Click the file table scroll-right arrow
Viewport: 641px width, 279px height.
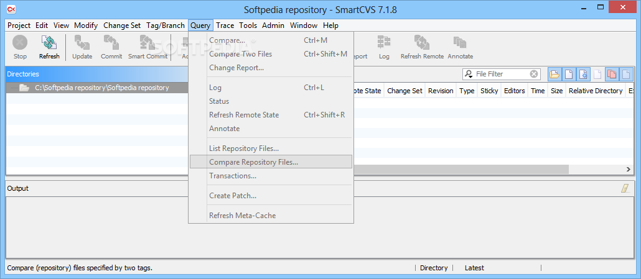click(629, 169)
